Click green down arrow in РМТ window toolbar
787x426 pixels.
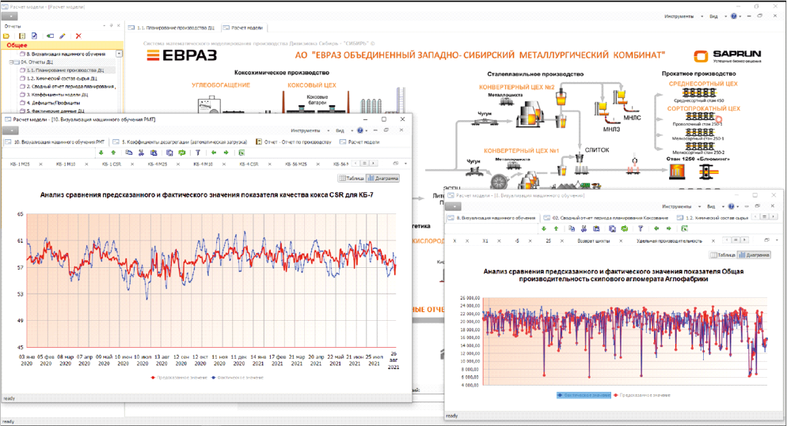click(x=101, y=153)
